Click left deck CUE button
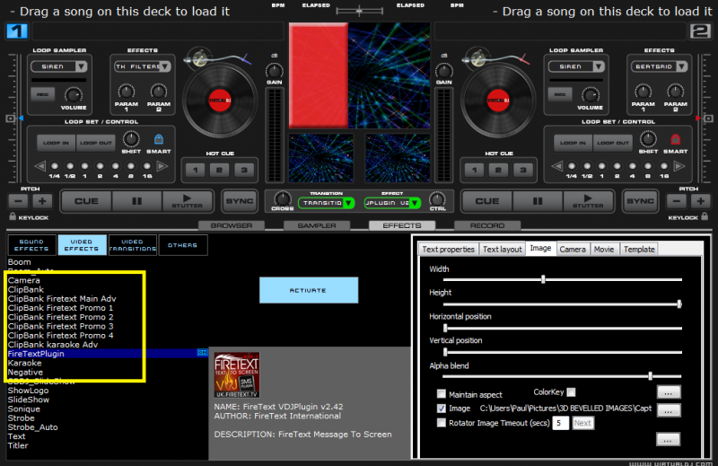Screen dimensions: 718x466 [86, 201]
